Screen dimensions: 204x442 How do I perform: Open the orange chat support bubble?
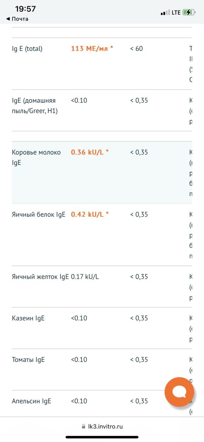[179, 392]
